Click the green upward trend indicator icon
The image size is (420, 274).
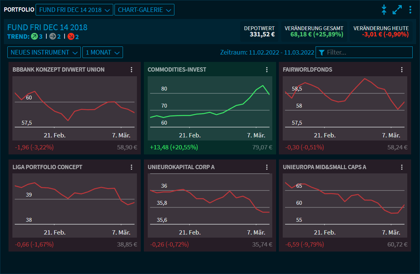[34, 37]
